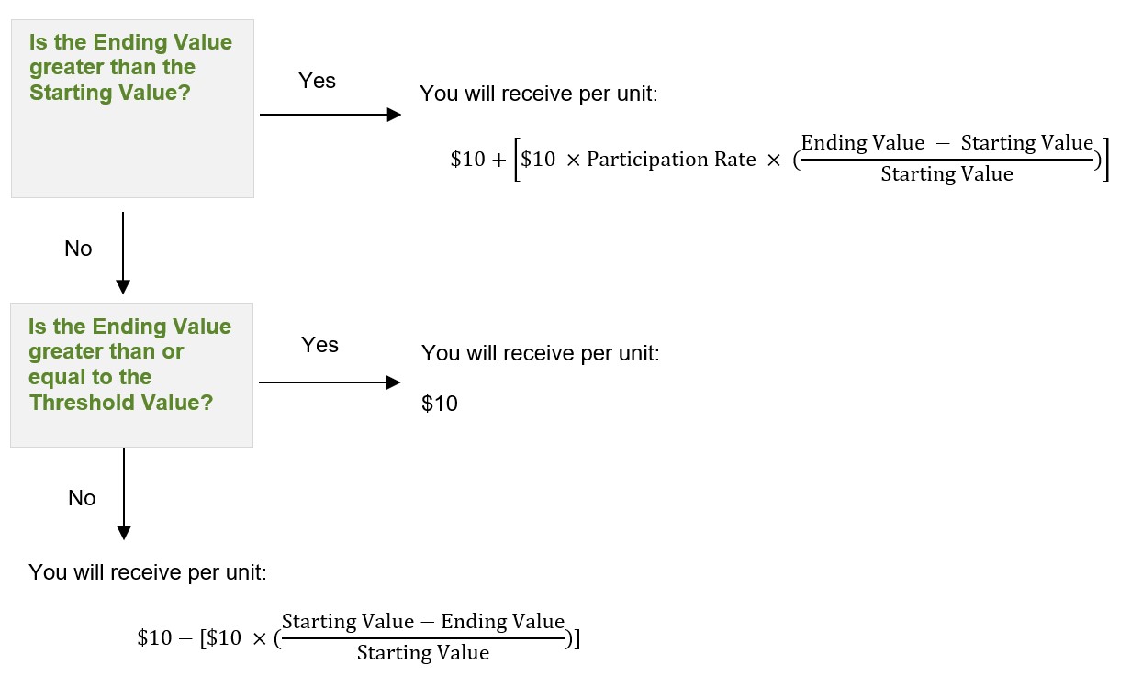
Task: Click the first downward No arrow
Action: pos(123,253)
